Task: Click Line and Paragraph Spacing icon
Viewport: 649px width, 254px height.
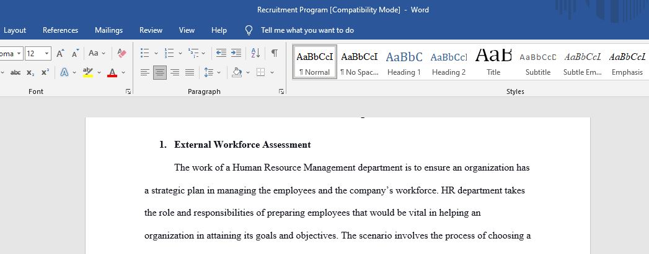Action: tap(209, 72)
